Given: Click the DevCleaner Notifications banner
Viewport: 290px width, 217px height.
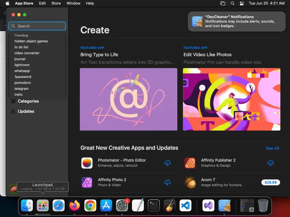Looking at the screenshot, I should pyautogui.click(x=236, y=21).
